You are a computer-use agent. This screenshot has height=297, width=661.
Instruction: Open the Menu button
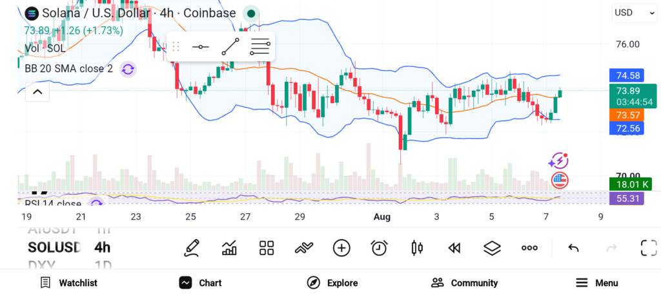597,283
